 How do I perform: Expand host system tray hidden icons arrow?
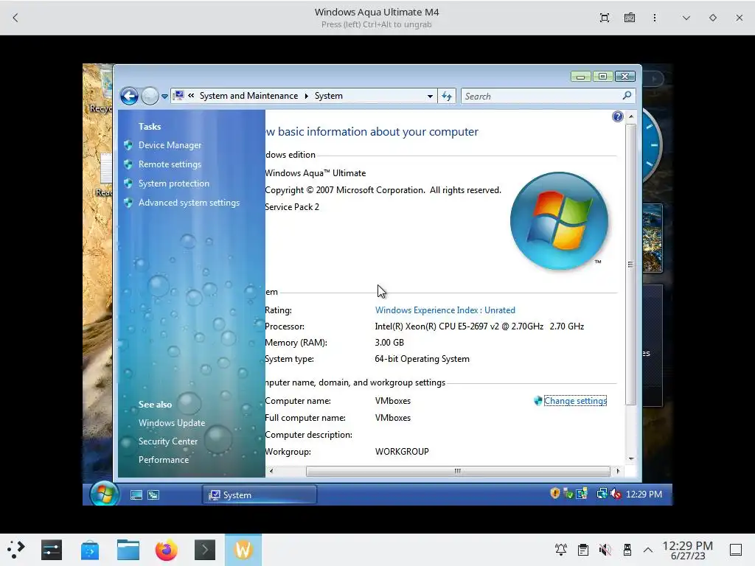648,550
